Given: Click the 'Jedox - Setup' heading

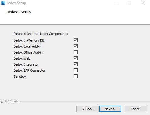Looking at the screenshot, I should pos(19,12).
